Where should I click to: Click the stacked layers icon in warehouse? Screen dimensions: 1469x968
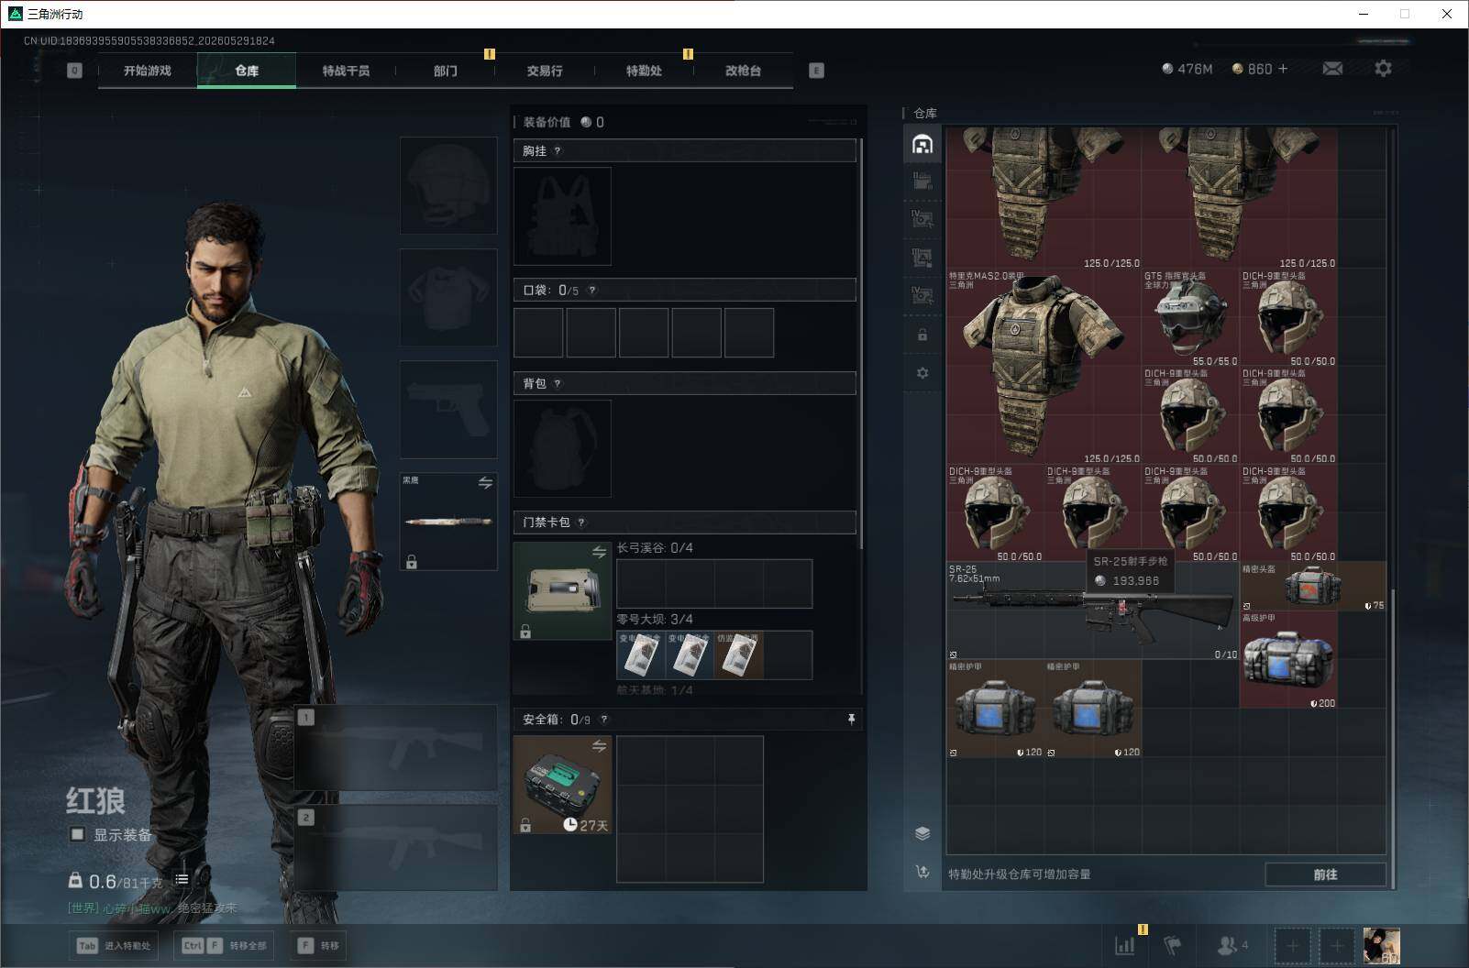pos(922,833)
